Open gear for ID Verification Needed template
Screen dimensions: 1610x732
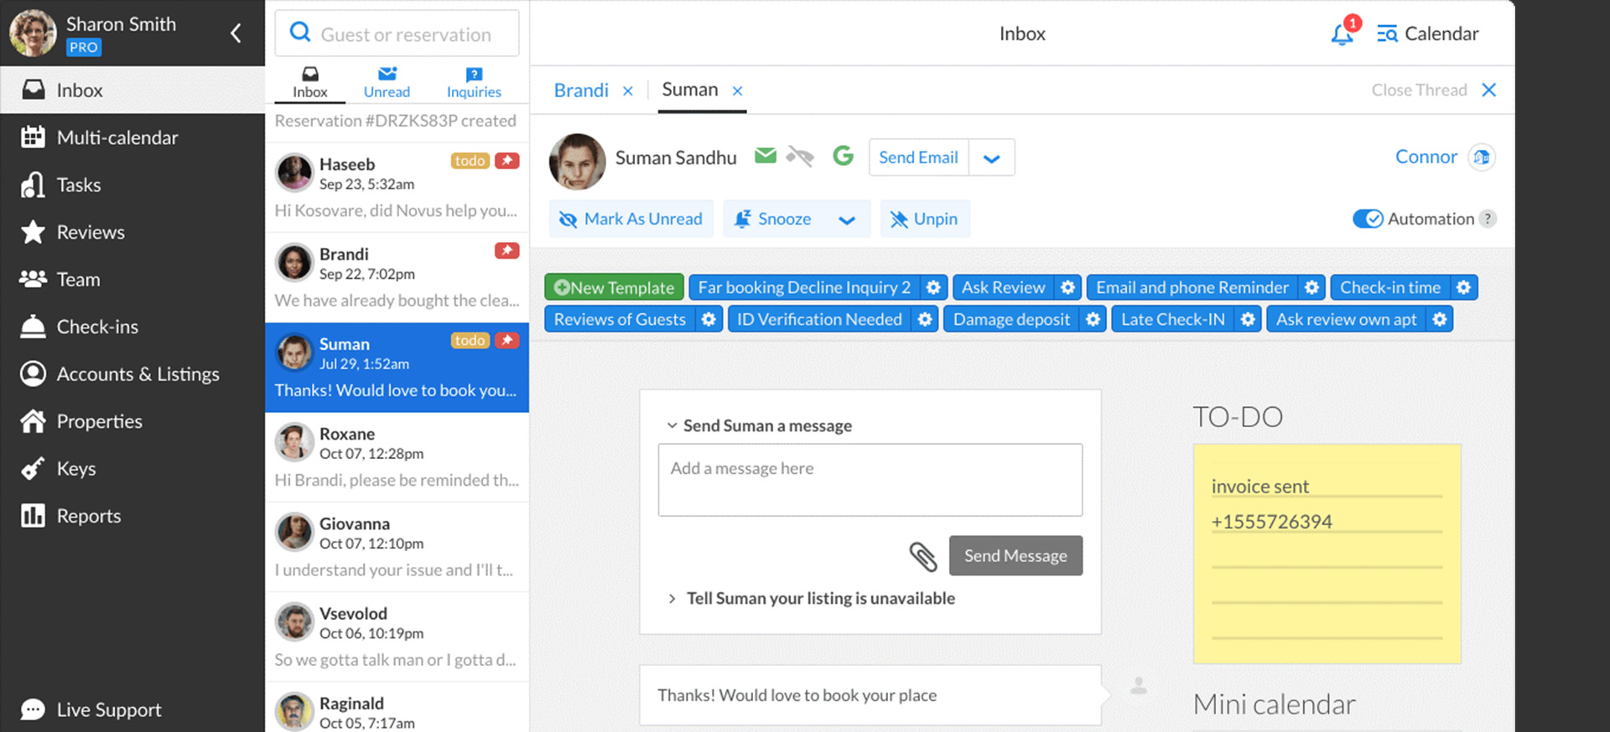coord(925,319)
